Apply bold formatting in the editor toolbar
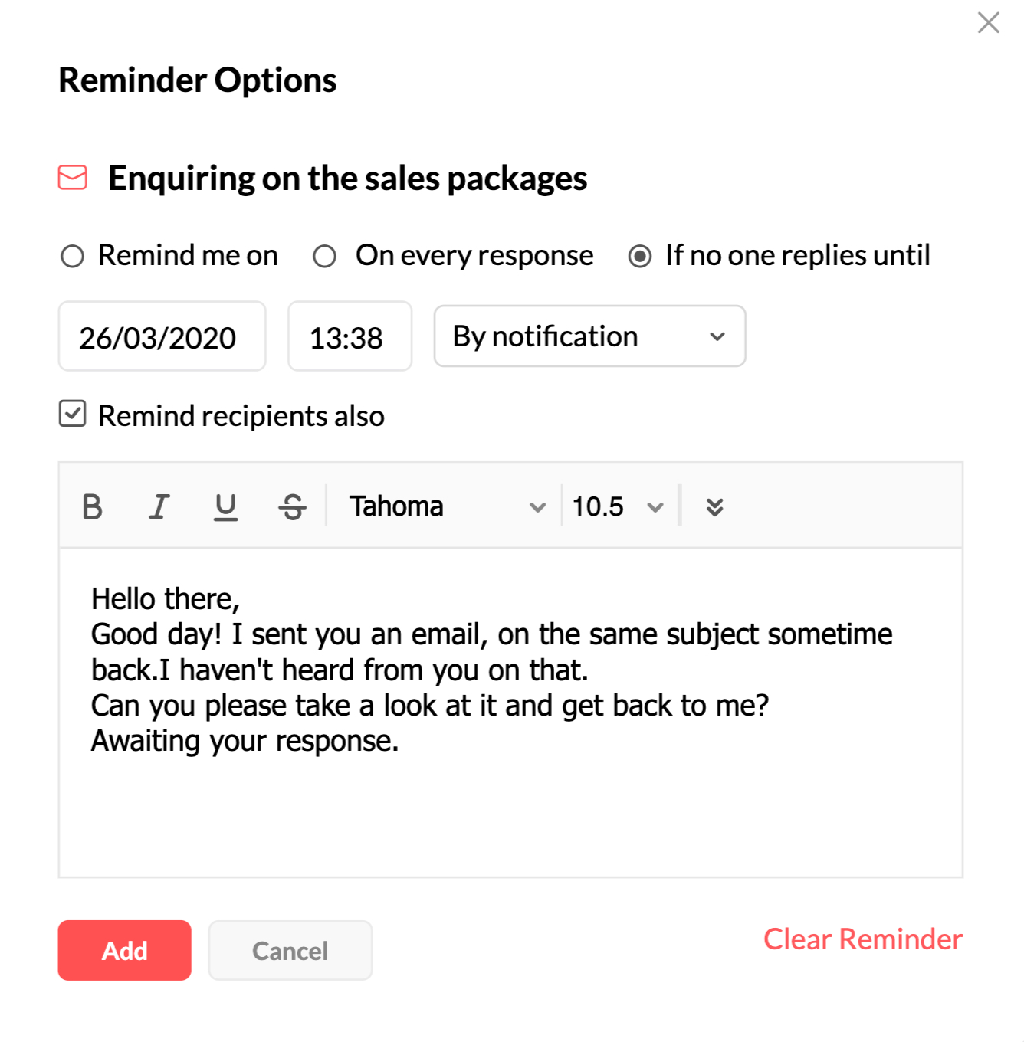The width and height of the screenshot is (1024, 1042). tap(93, 506)
